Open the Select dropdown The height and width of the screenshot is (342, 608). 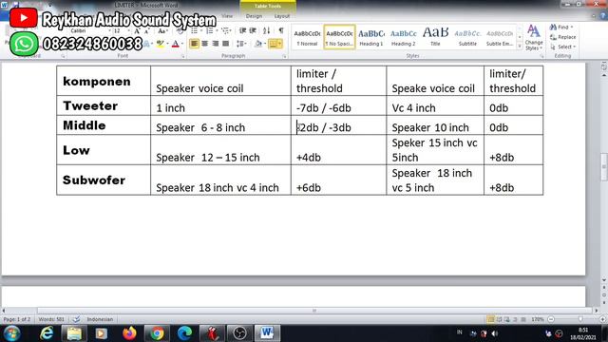563,47
